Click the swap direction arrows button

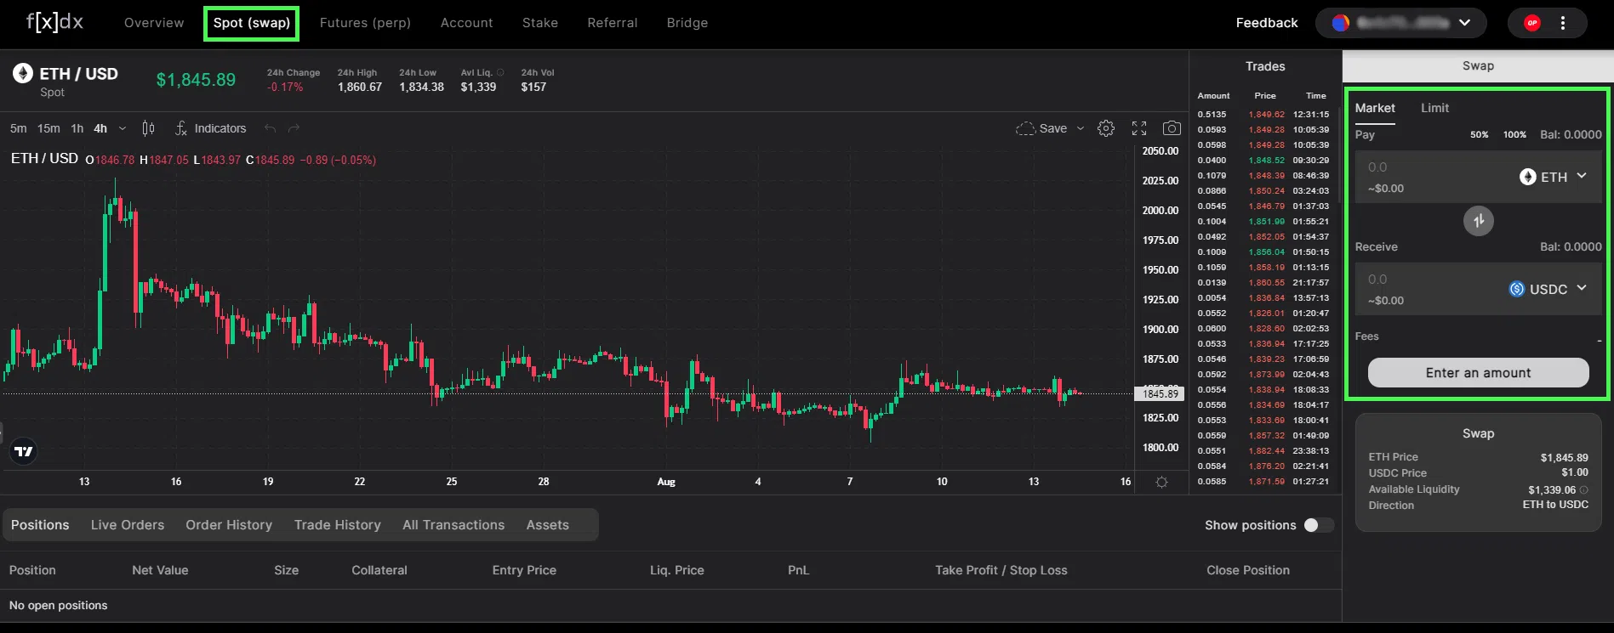point(1479,221)
